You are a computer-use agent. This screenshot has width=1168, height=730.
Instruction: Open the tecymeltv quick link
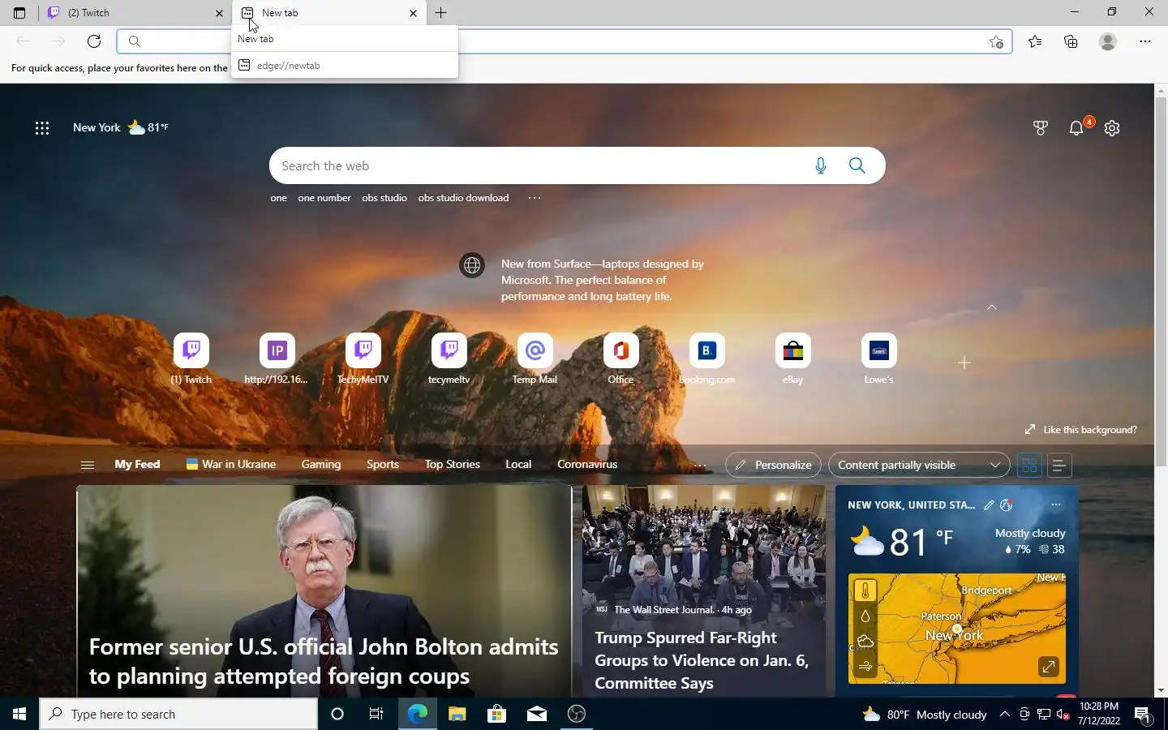click(449, 359)
